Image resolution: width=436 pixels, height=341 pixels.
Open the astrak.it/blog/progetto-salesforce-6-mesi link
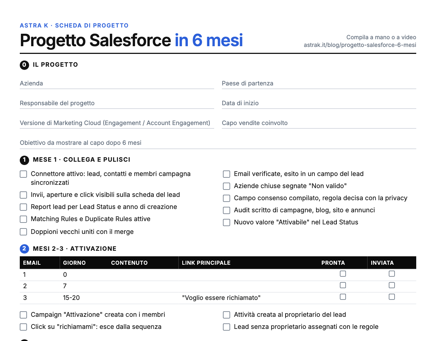point(360,45)
